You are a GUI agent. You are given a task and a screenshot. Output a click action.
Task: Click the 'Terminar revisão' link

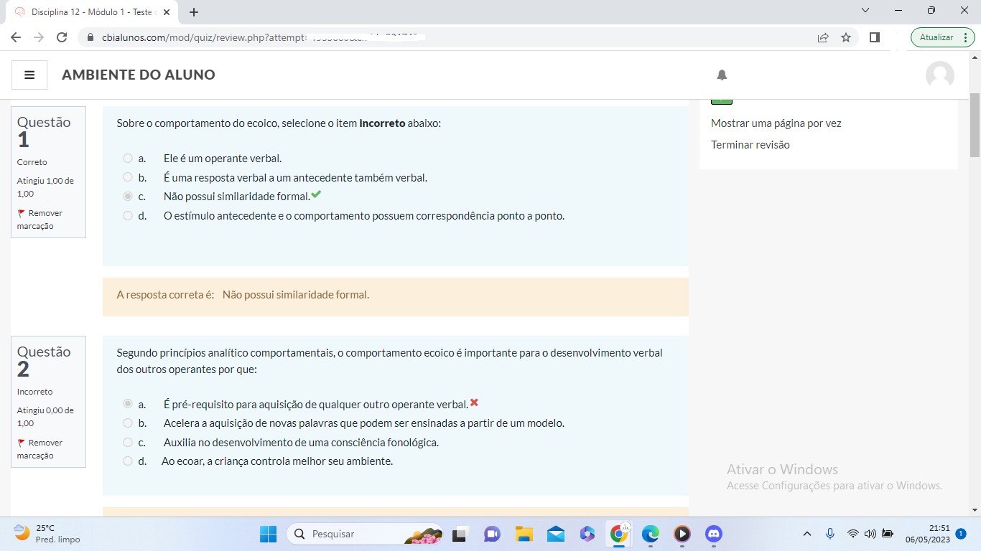[750, 145]
